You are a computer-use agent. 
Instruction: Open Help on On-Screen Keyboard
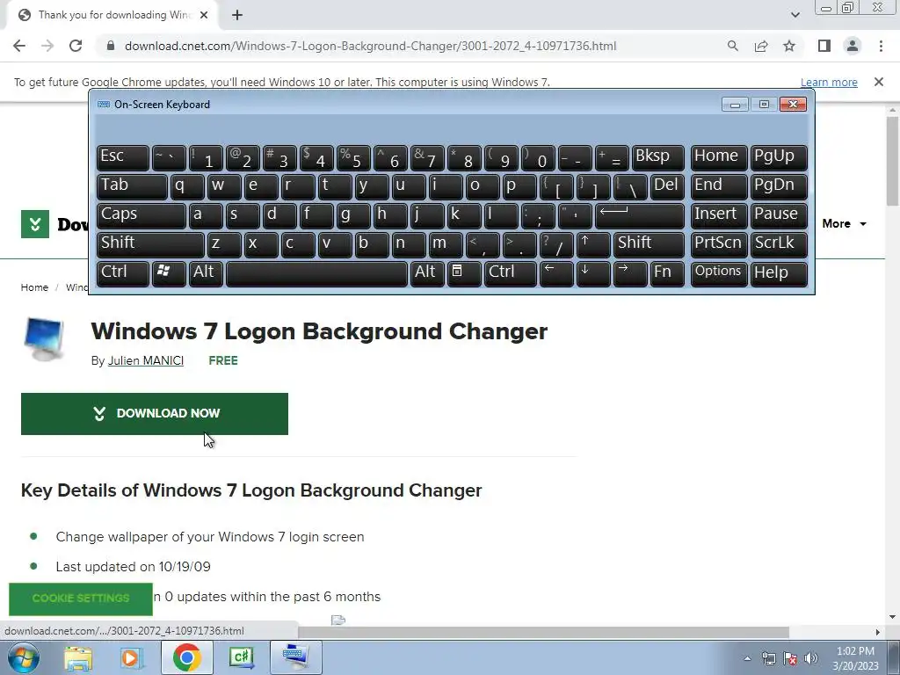click(779, 273)
